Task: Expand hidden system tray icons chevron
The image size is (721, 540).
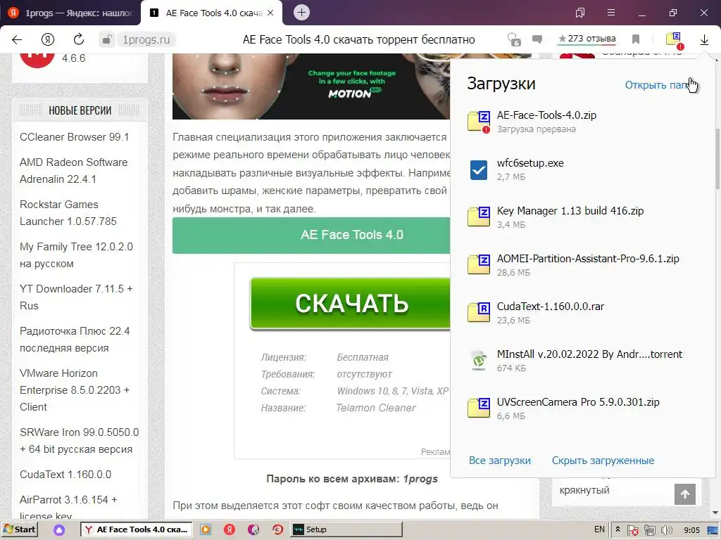Action: click(618, 529)
